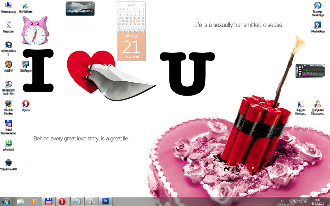This screenshot has height=206, width=330.
Task: Open the Recycle Bin (Корзина) icon
Action: click(8, 25)
